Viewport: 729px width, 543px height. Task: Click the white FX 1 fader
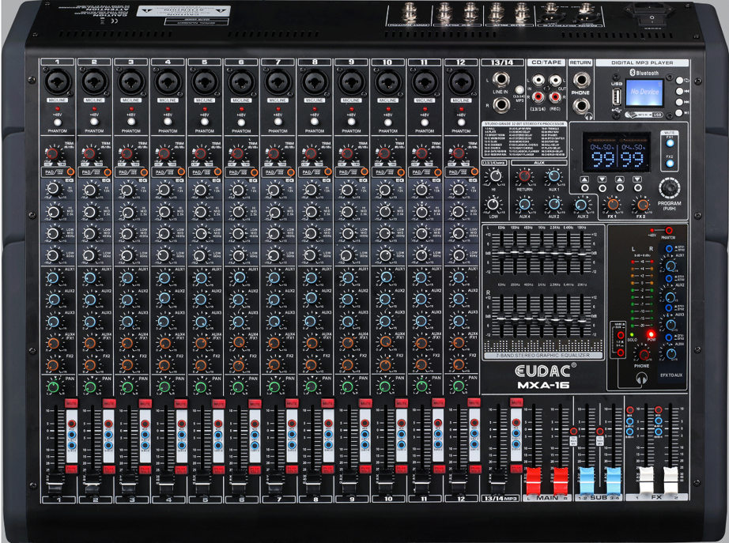[x=646, y=481]
